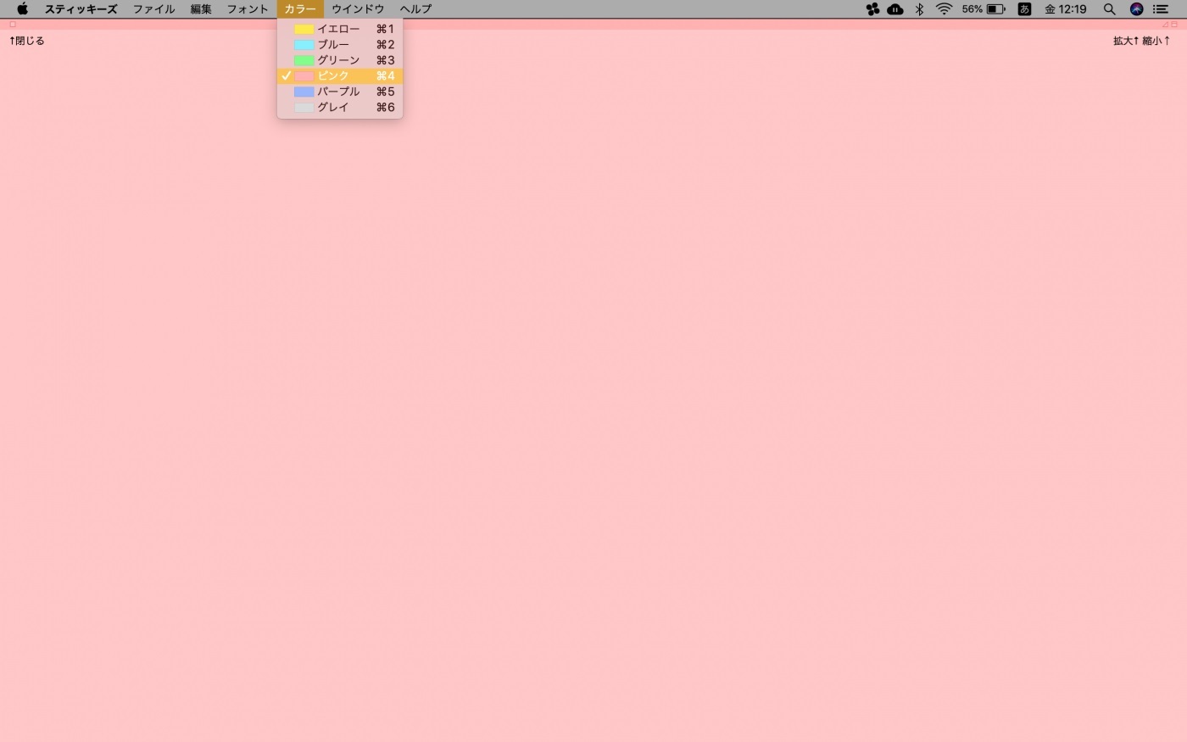Open Notification Center list icon

(x=1161, y=9)
